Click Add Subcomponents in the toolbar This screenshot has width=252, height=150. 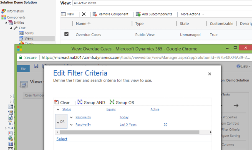(154, 14)
